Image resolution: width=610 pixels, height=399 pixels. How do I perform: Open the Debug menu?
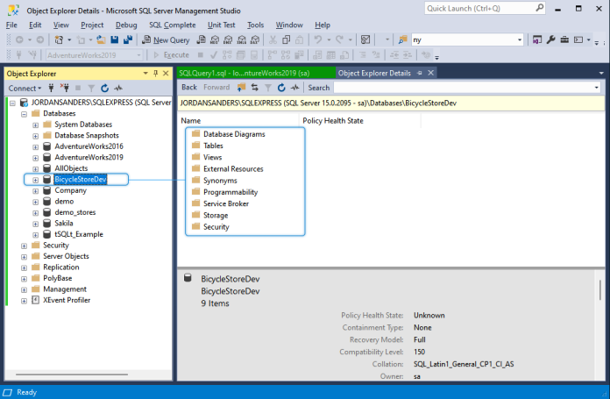point(126,25)
